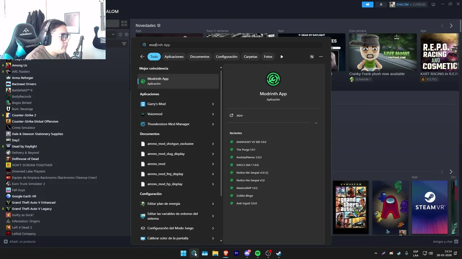462x259 pixels.
Task: Open Discord from taskbar
Action: (247, 253)
